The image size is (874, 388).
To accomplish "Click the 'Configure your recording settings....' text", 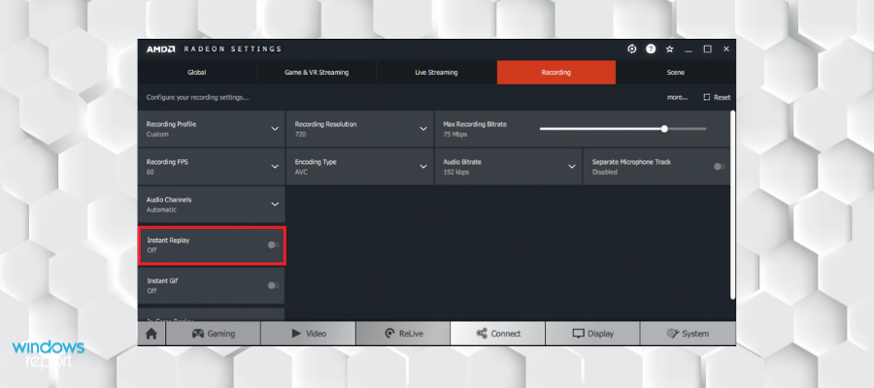I will [x=198, y=97].
